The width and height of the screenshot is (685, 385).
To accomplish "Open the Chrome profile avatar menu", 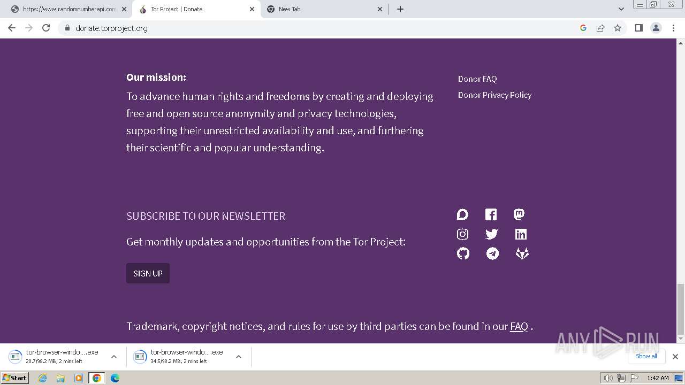I will click(656, 28).
